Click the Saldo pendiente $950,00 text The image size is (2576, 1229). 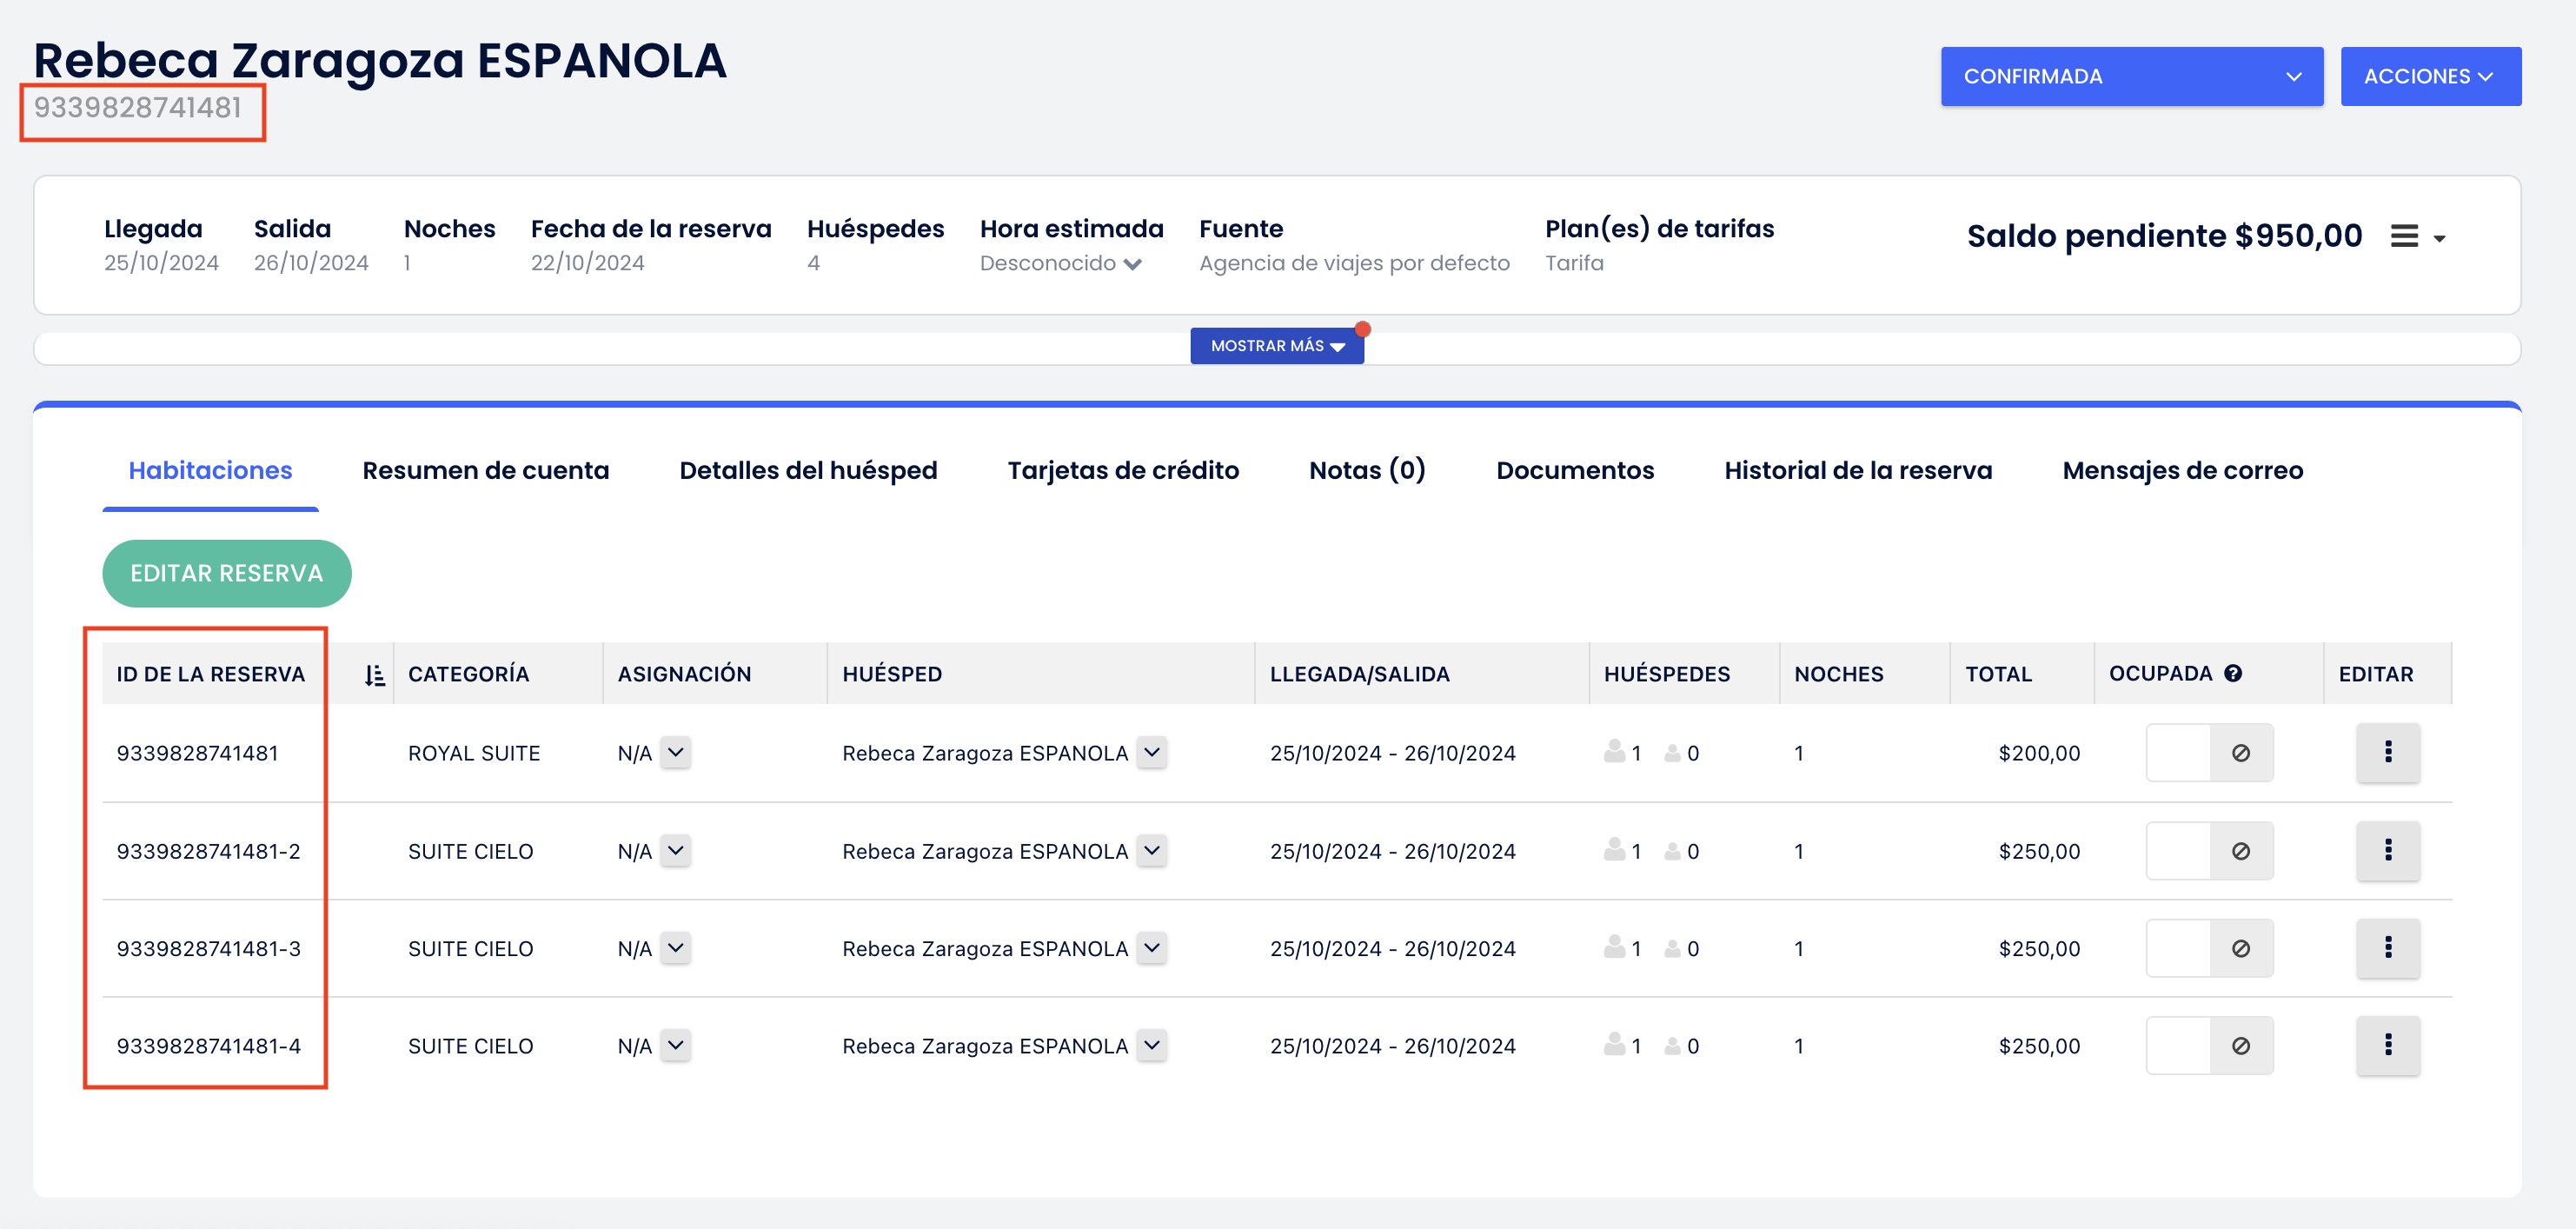(x=2164, y=236)
